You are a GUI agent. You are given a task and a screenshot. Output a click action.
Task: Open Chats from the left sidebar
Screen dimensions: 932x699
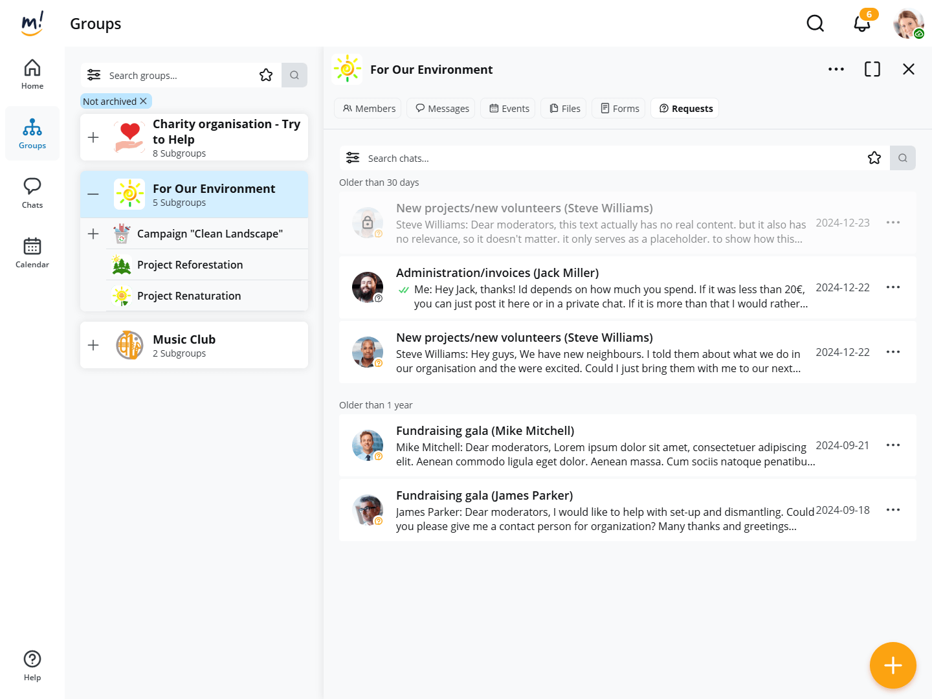coord(32,193)
